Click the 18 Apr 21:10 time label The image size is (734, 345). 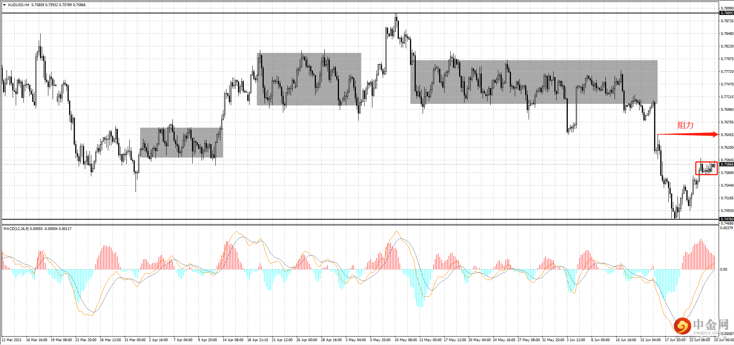(258, 340)
